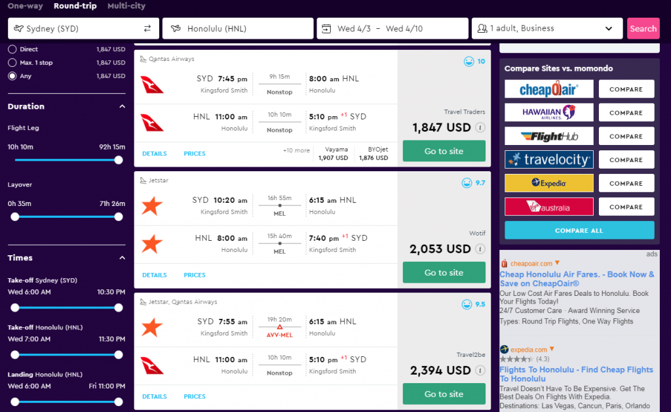This screenshot has width=671, height=412.
Task: Collapse the Duration filter section
Action: 122,106
